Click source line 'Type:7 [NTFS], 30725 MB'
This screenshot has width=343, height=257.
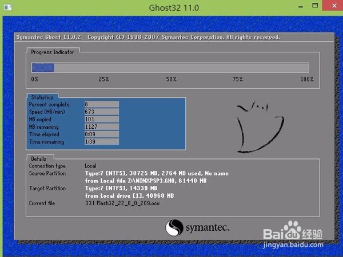pos(157,173)
